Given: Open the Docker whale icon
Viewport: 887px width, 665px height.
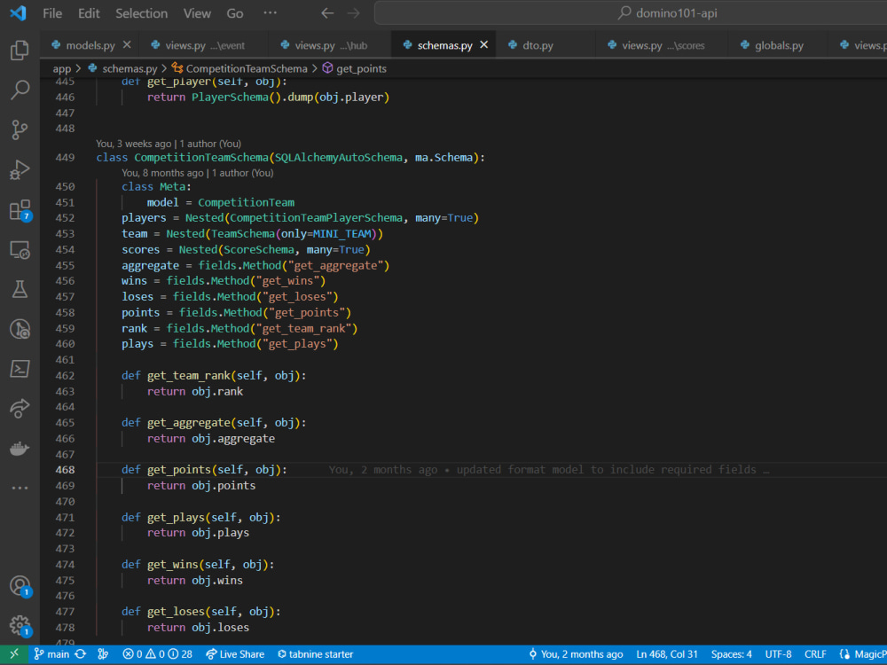Looking at the screenshot, I should 20,449.
